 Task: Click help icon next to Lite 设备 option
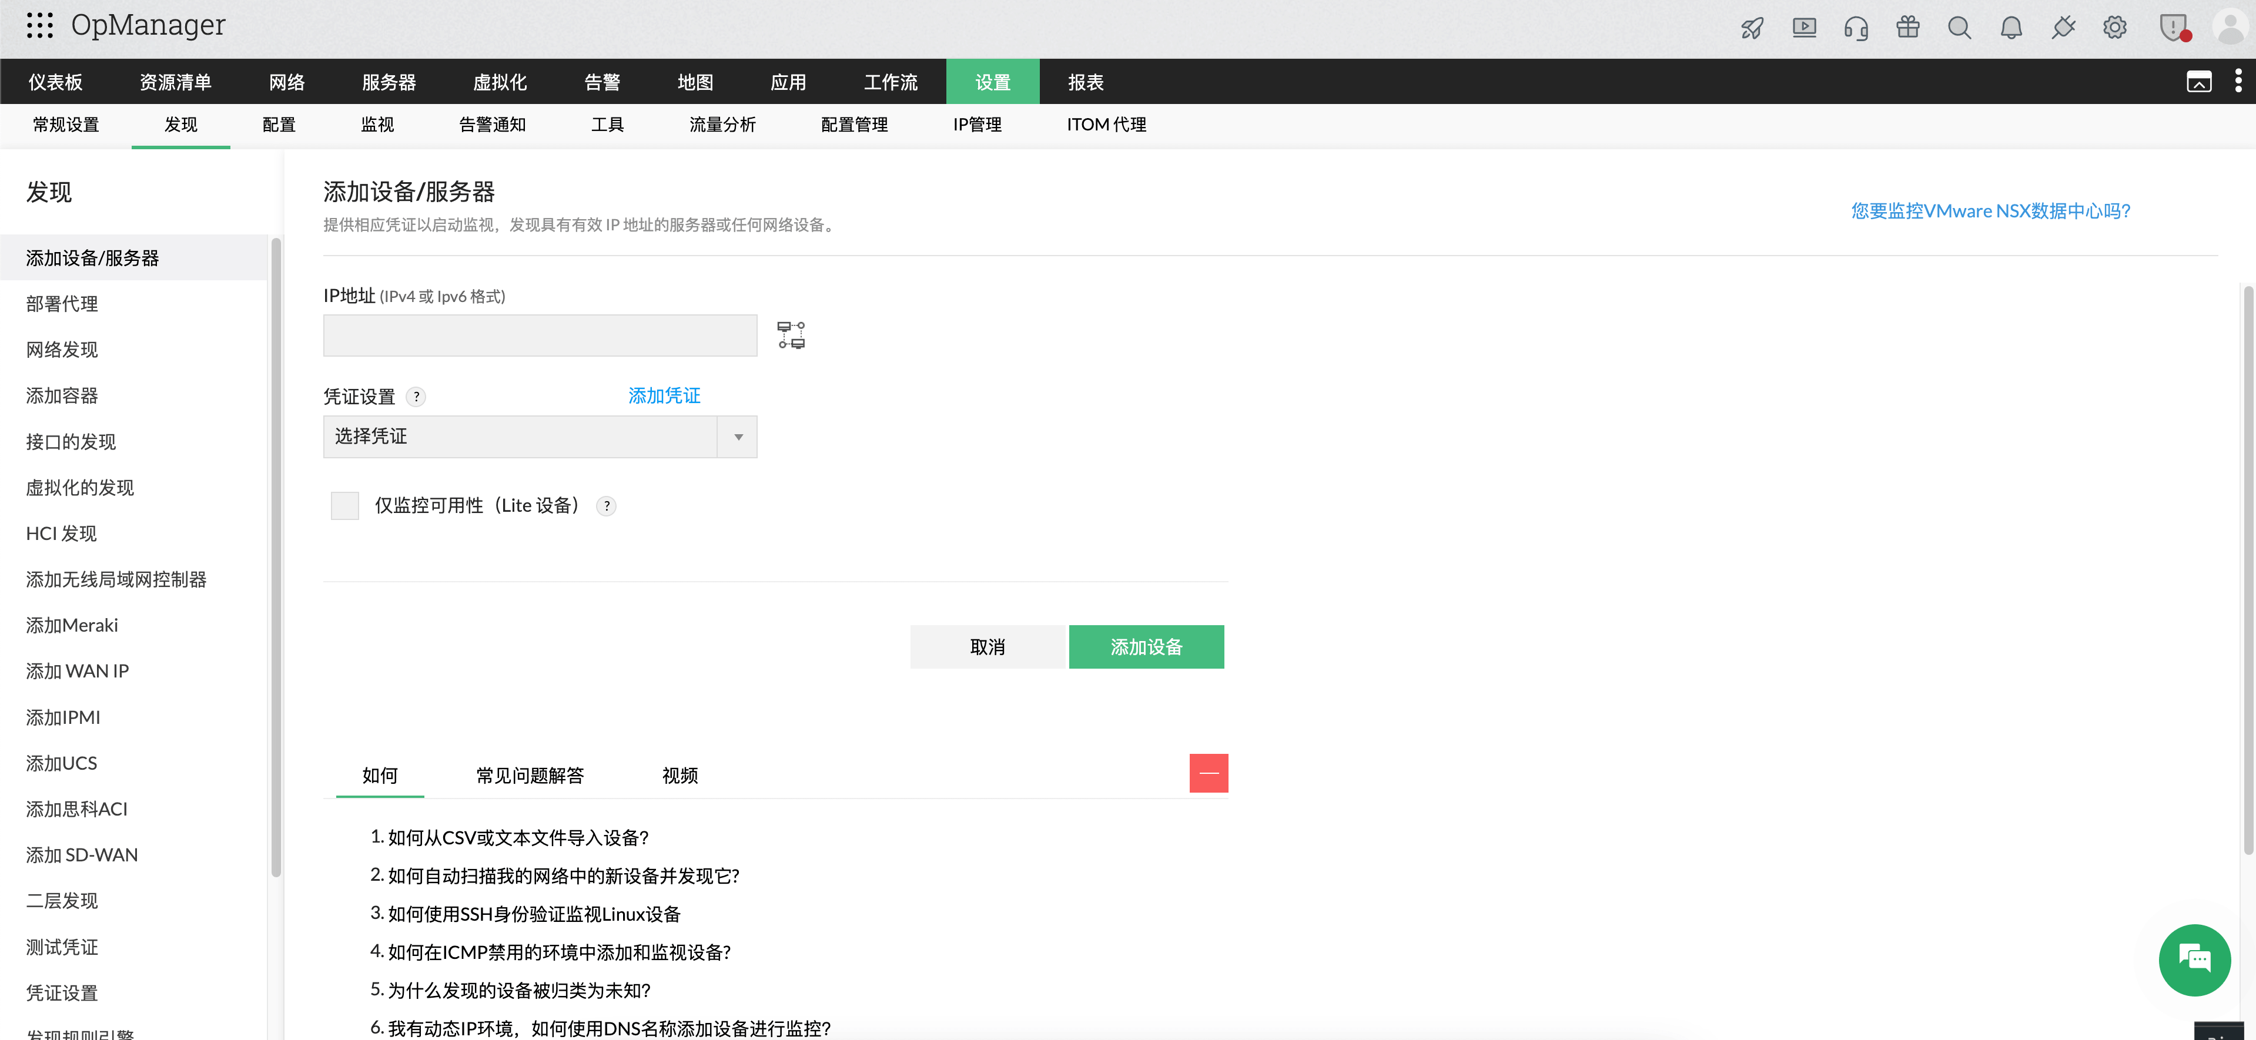pos(606,505)
